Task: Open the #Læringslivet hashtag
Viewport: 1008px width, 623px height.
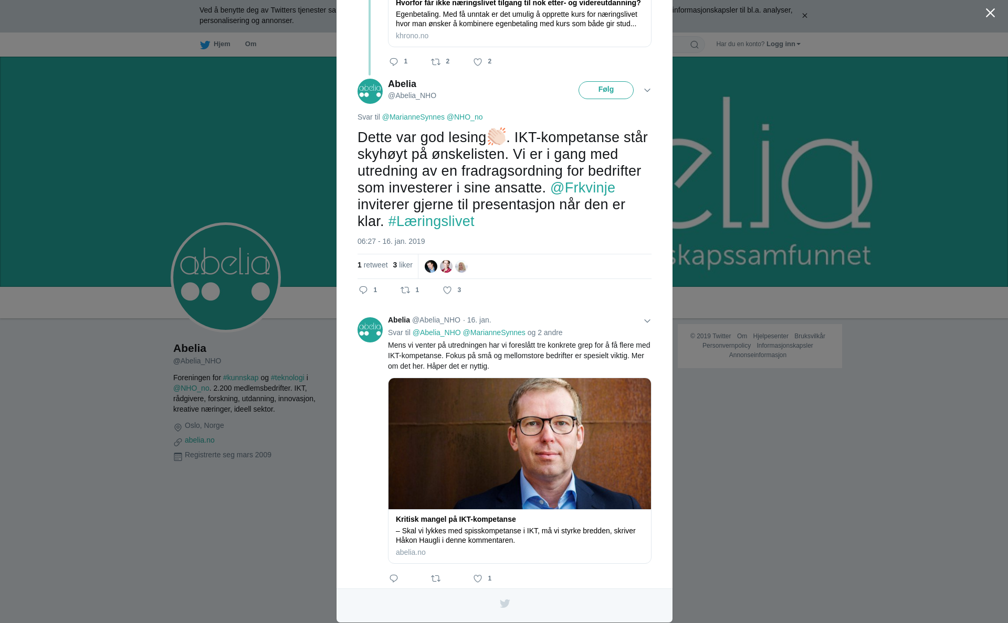Action: click(431, 221)
